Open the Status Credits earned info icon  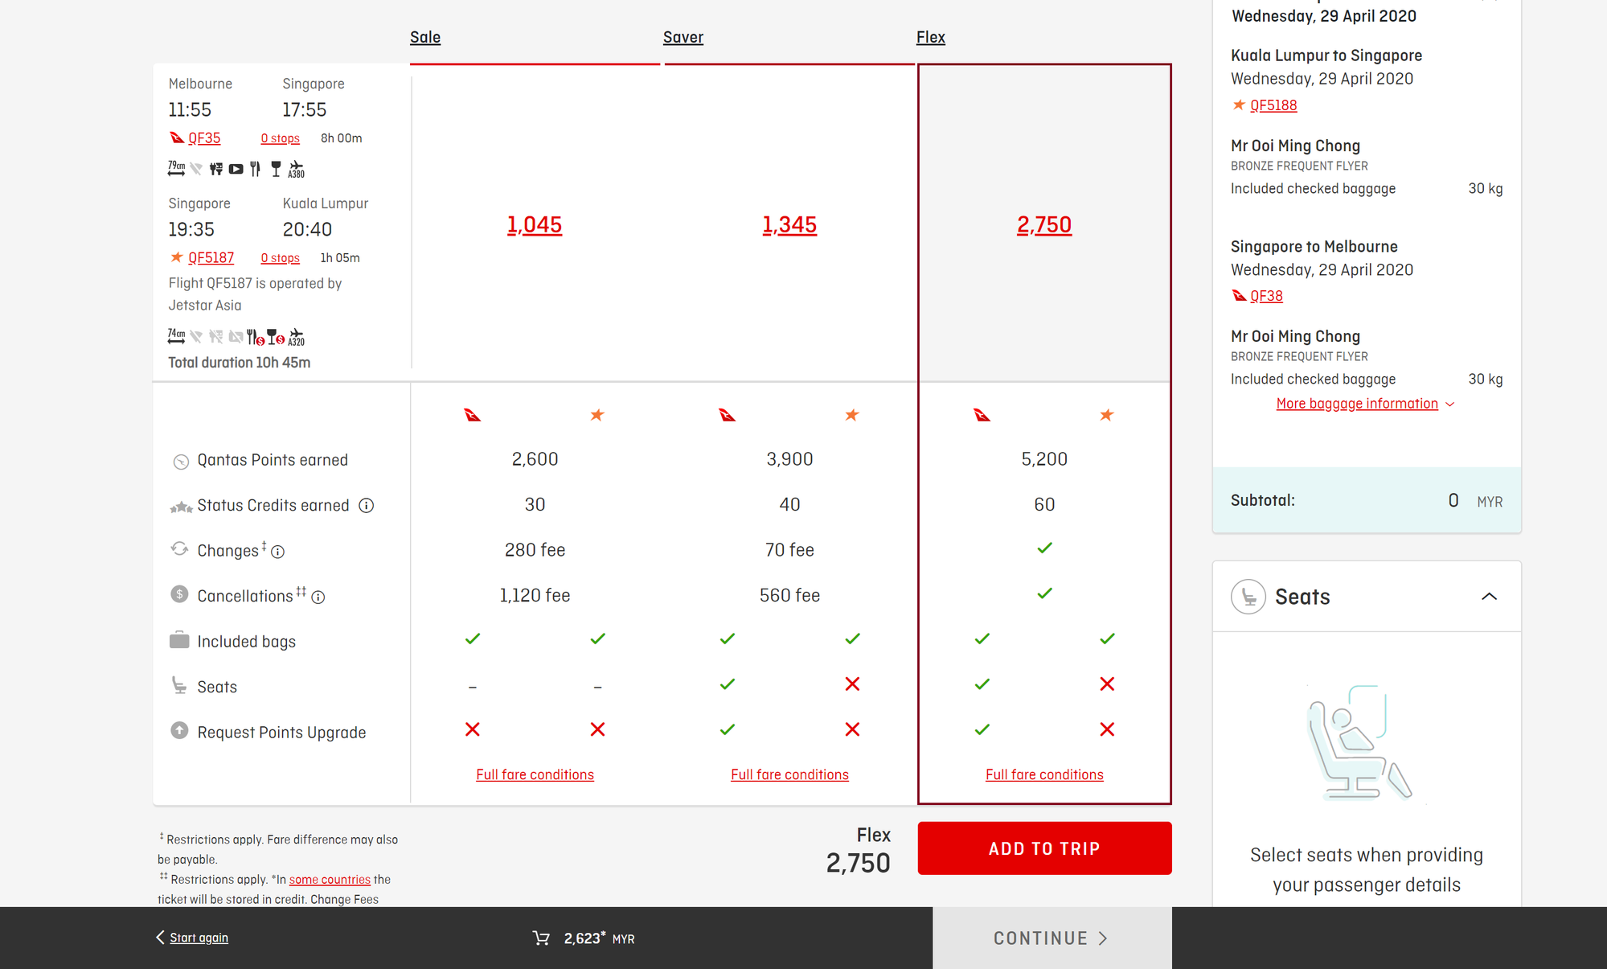[367, 506]
